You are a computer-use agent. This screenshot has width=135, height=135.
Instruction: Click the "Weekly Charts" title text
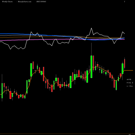(x=7, y=2)
